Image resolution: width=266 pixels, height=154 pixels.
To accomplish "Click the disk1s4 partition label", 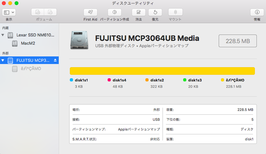I will [x=119, y=80].
